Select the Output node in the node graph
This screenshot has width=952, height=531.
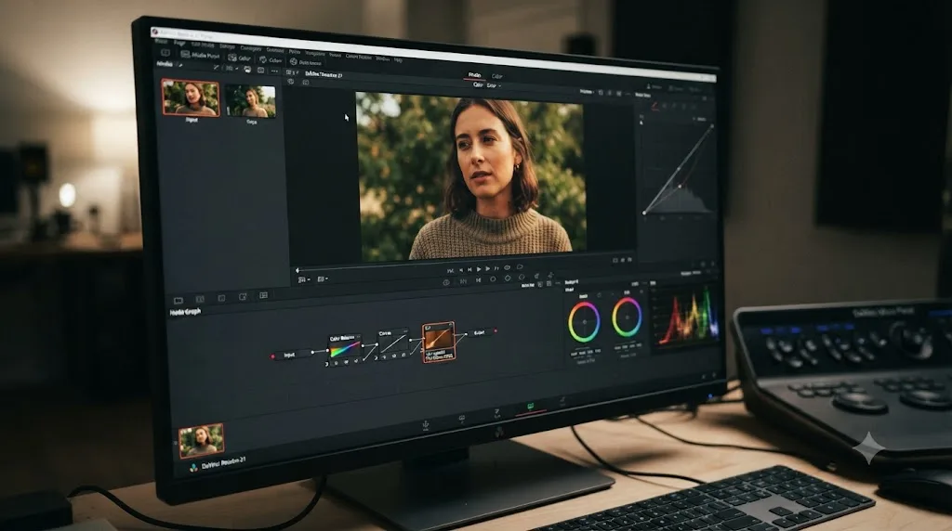pyautogui.click(x=481, y=332)
